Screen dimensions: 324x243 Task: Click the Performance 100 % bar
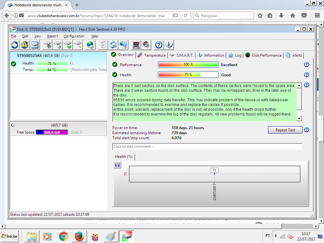(188, 65)
